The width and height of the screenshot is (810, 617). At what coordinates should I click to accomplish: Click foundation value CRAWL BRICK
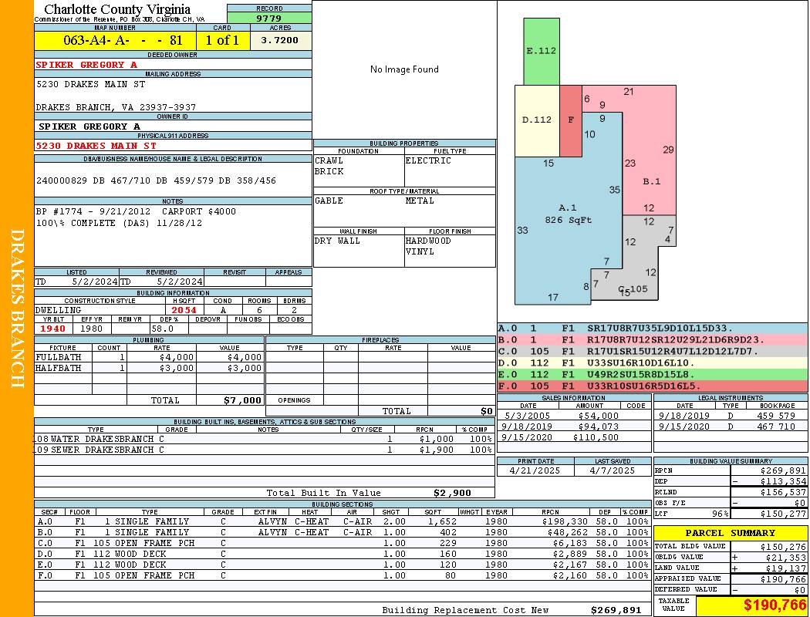click(x=329, y=166)
